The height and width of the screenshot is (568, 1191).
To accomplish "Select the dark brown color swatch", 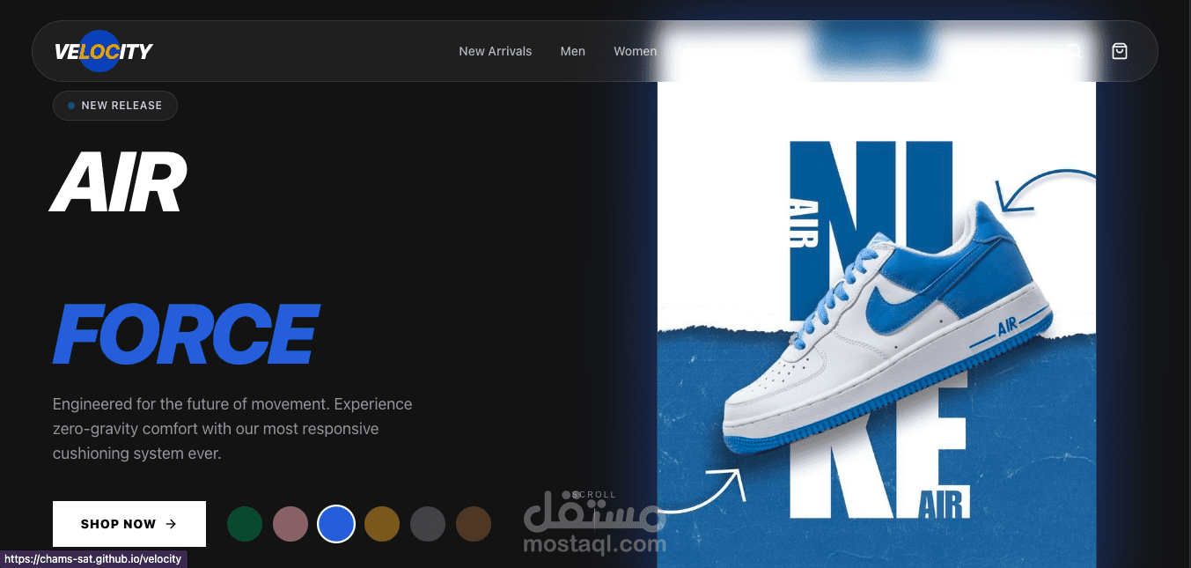I will pos(474,524).
